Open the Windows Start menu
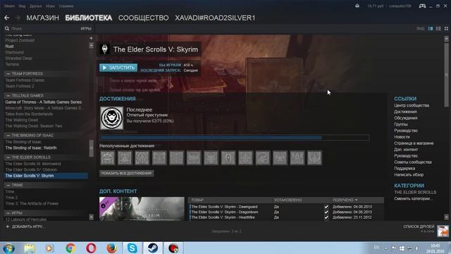Viewport: 451px width, 254px height. 9,248
